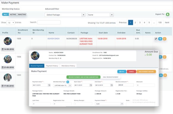Open the ASHISH DASH name link
Viewport: 173px width, 114px height.
(54, 39)
